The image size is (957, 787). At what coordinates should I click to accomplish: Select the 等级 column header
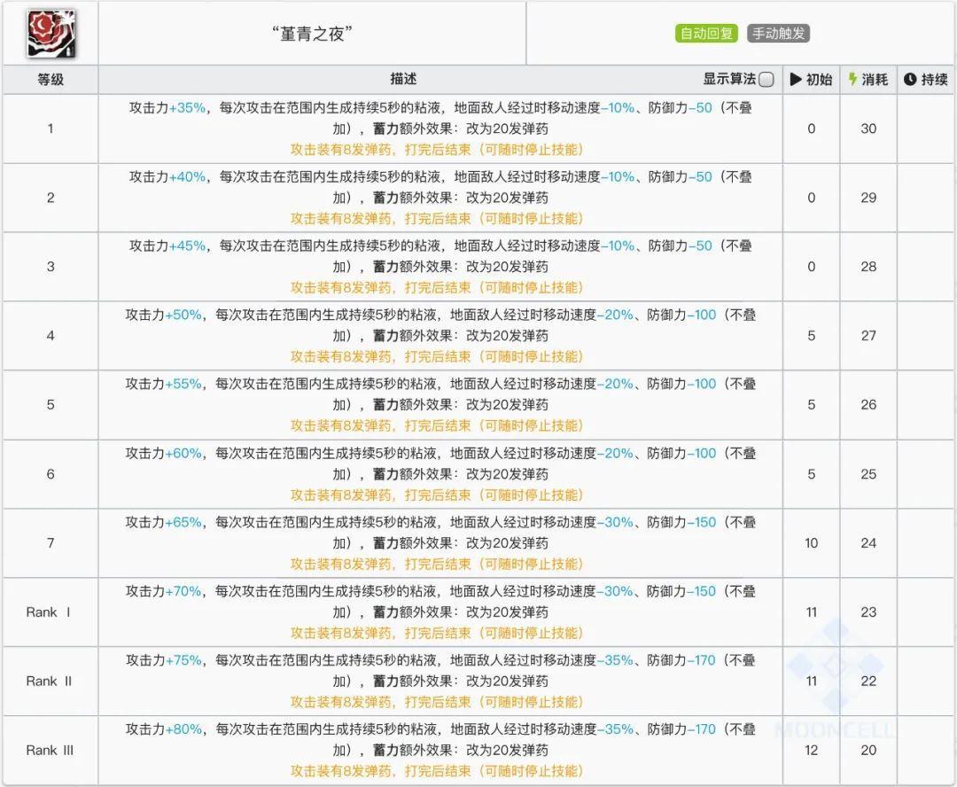50,79
